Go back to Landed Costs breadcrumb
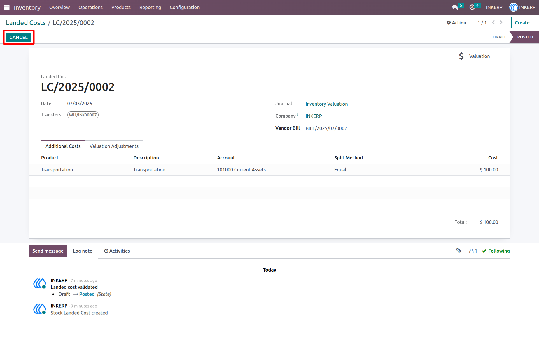Viewport: 539px width, 337px height. pos(26,23)
